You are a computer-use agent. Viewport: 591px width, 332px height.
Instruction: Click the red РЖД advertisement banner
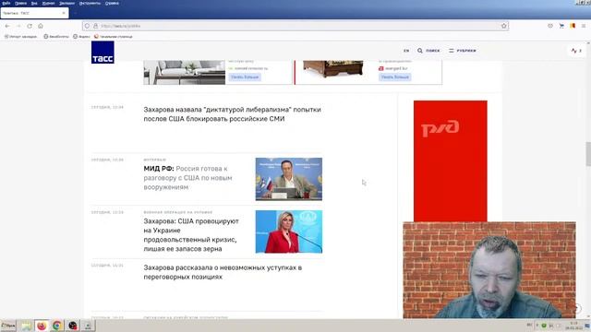[x=451, y=161]
